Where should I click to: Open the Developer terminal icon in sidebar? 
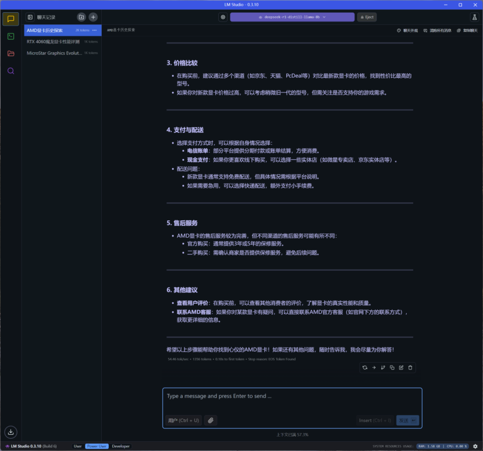pyautogui.click(x=10, y=36)
